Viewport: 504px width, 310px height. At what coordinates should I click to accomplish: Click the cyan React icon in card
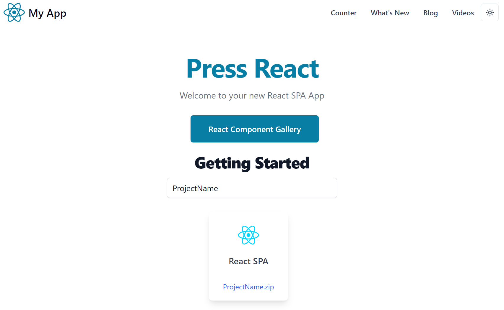[x=248, y=235]
